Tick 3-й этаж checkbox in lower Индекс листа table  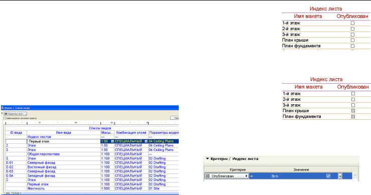pyautogui.click(x=353, y=105)
